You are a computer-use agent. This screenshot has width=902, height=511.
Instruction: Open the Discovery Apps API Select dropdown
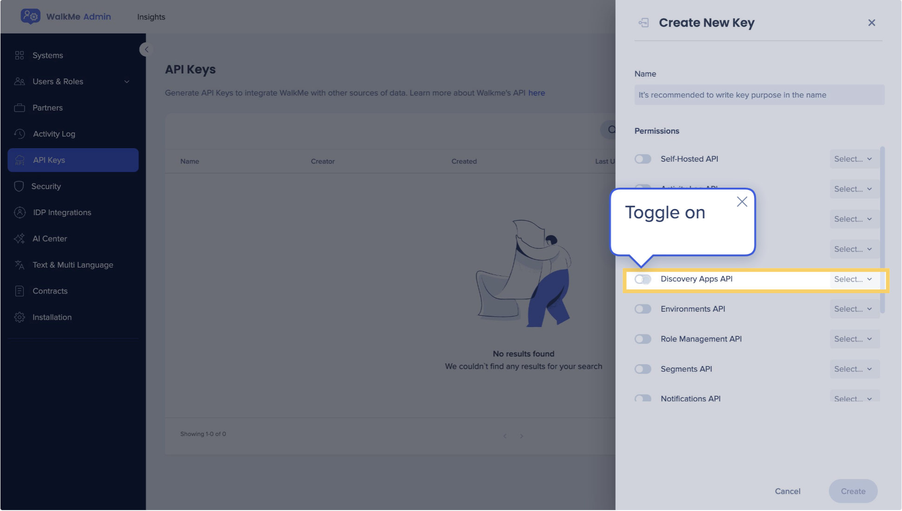(855, 279)
